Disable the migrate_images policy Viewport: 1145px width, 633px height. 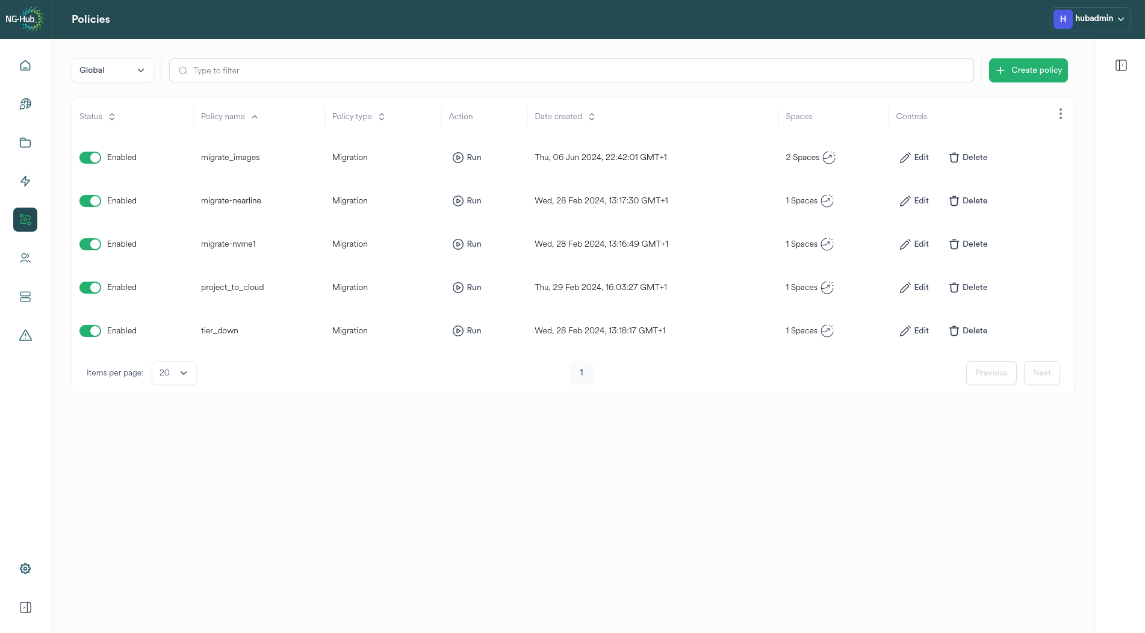90,157
